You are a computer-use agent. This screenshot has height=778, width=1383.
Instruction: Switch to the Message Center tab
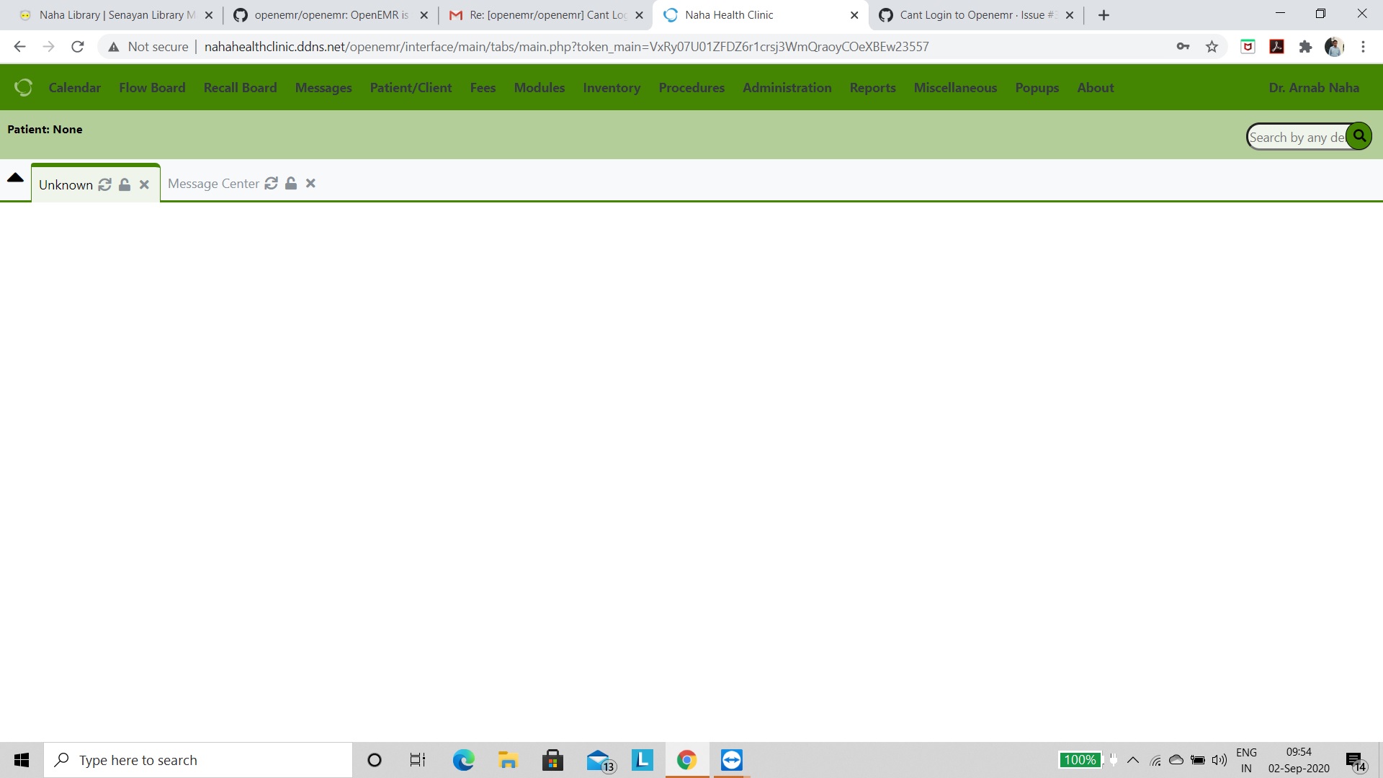(x=213, y=184)
